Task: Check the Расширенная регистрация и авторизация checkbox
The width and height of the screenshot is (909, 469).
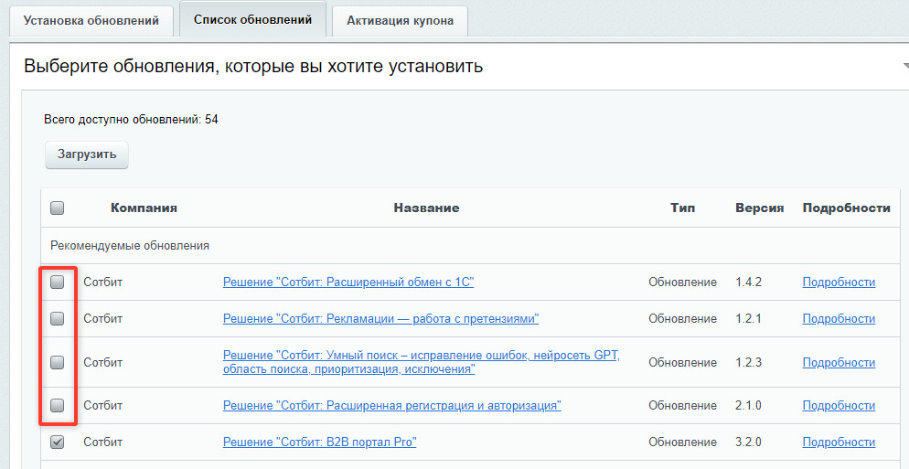Action: 57,405
